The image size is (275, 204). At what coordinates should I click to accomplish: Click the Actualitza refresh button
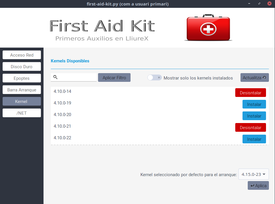click(254, 77)
